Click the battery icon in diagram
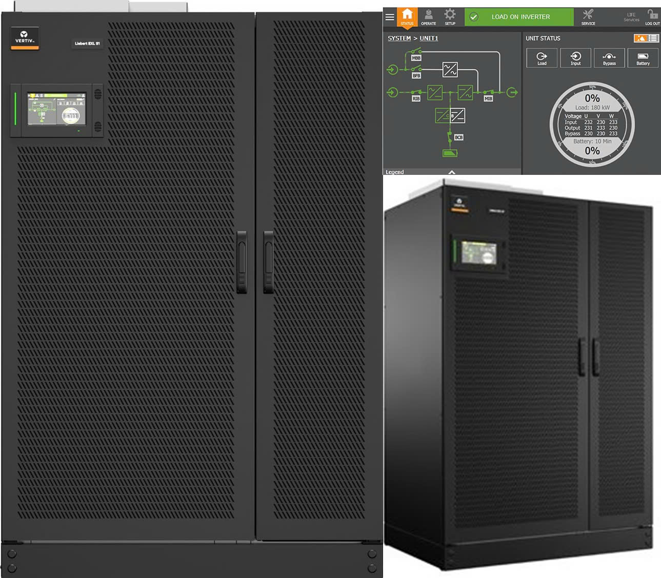 450,153
